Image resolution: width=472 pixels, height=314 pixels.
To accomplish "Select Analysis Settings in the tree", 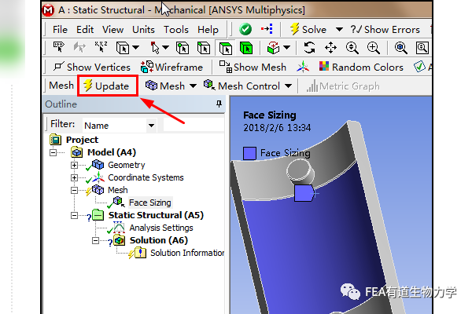I will 161,228.
